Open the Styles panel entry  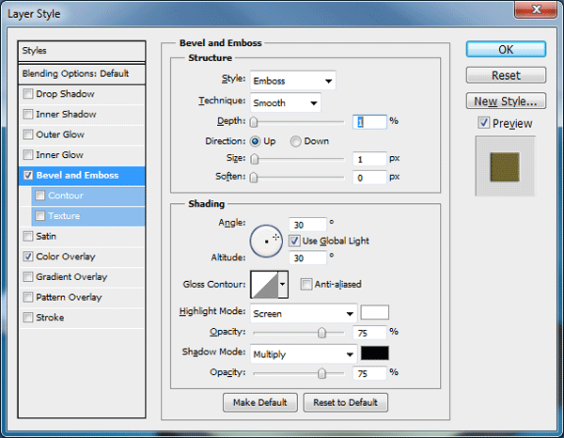tap(82, 51)
